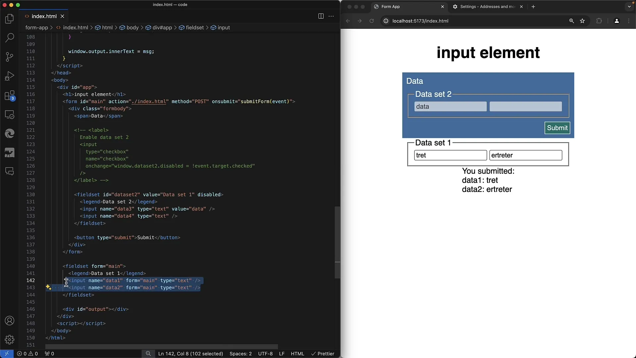Click the Extensions icon in VS Code sidebar
This screenshot has height=358, width=636.
tap(10, 95)
